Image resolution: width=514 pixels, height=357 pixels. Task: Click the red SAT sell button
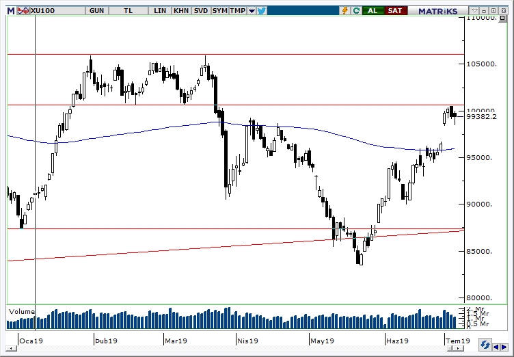coord(395,11)
